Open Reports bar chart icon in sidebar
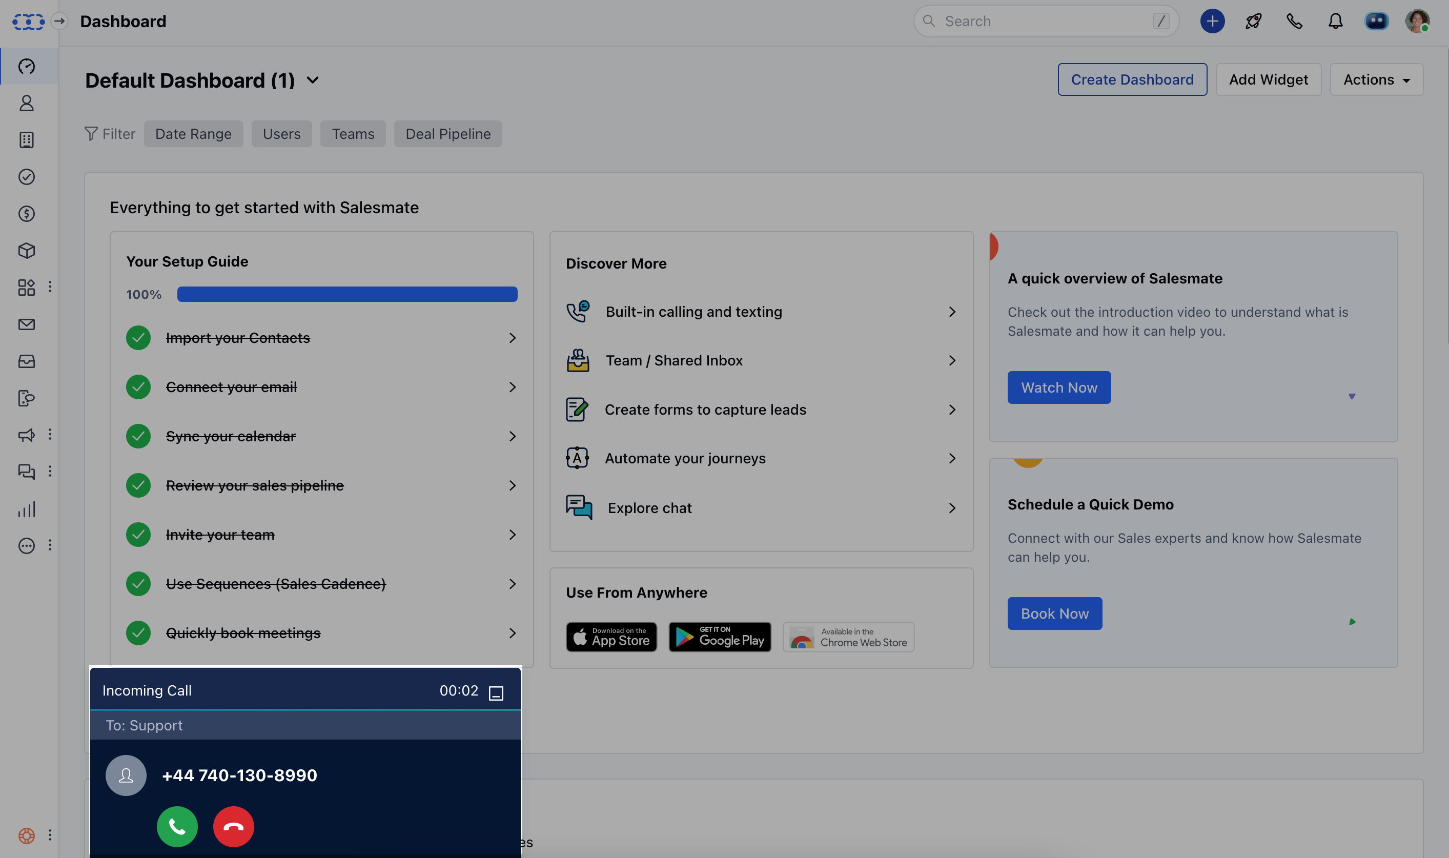The width and height of the screenshot is (1449, 858). coord(27,509)
